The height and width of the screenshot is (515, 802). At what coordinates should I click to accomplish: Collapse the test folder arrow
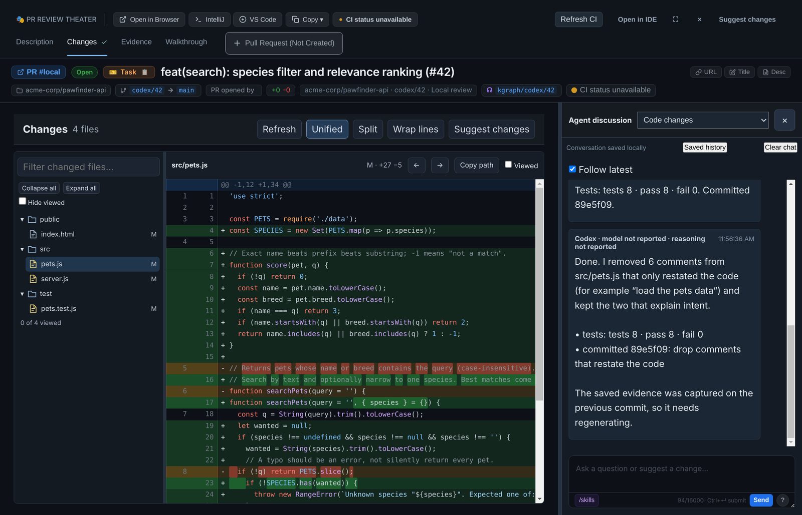22,294
